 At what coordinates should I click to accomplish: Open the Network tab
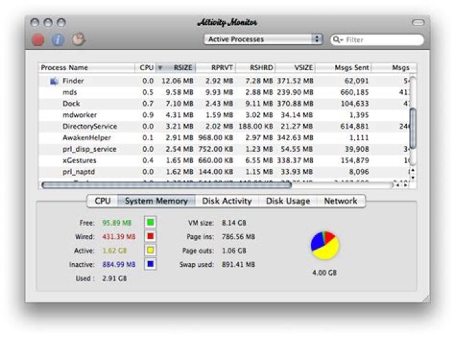341,201
